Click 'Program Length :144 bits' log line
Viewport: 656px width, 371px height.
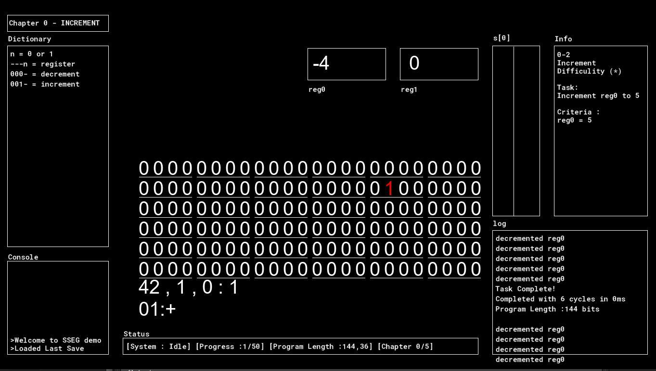point(547,309)
